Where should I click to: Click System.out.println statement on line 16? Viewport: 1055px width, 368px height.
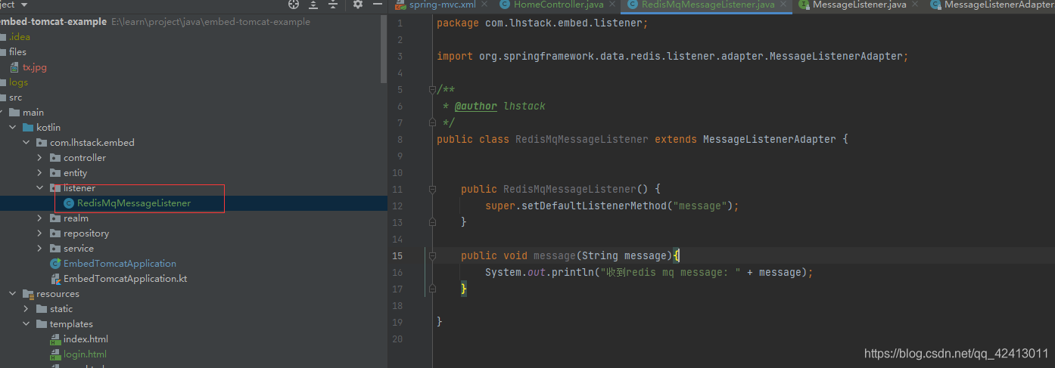(x=649, y=272)
